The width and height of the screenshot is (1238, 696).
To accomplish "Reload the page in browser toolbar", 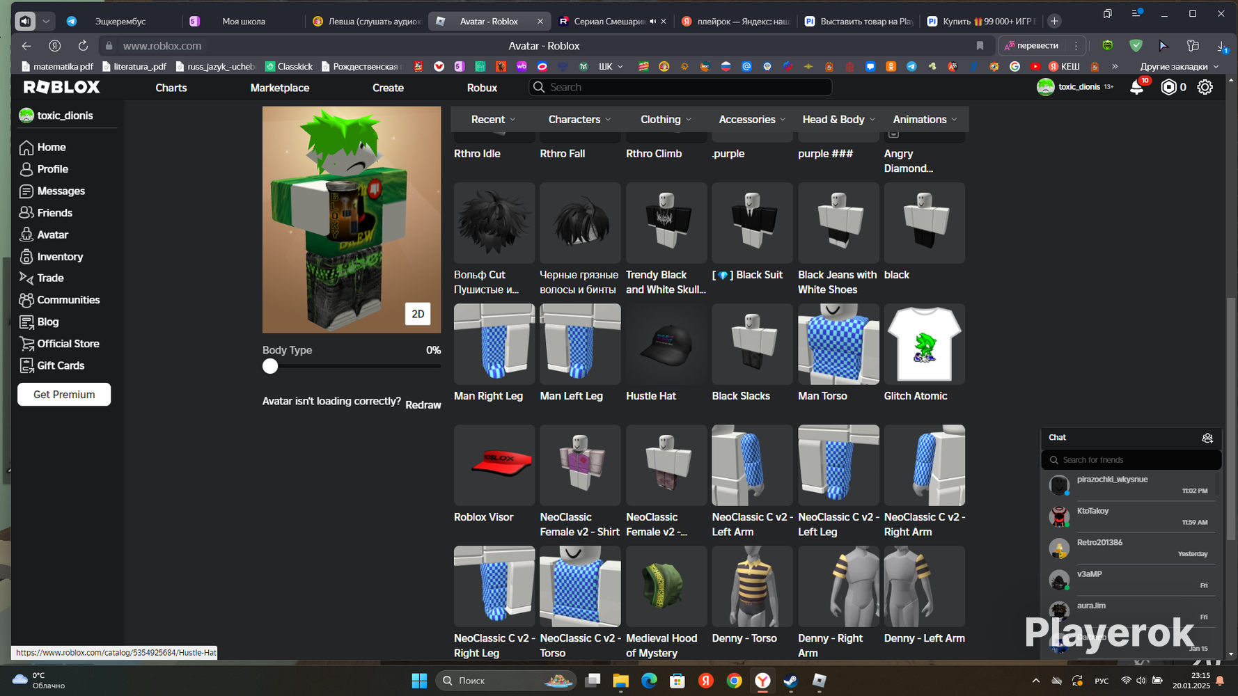I will coord(83,46).
